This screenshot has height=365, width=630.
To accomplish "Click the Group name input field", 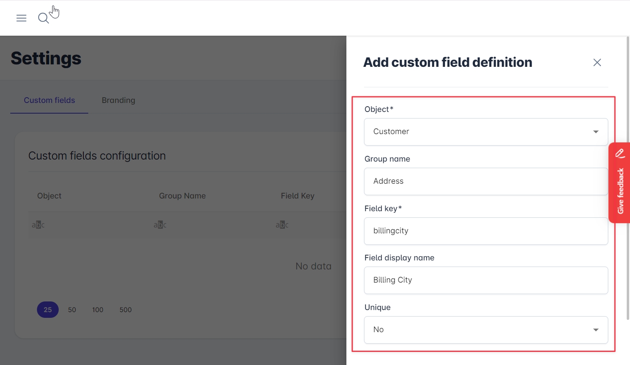I will pyautogui.click(x=486, y=181).
